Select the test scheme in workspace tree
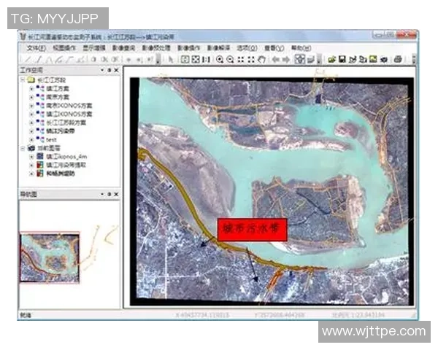438x350 pixels. (x=52, y=139)
